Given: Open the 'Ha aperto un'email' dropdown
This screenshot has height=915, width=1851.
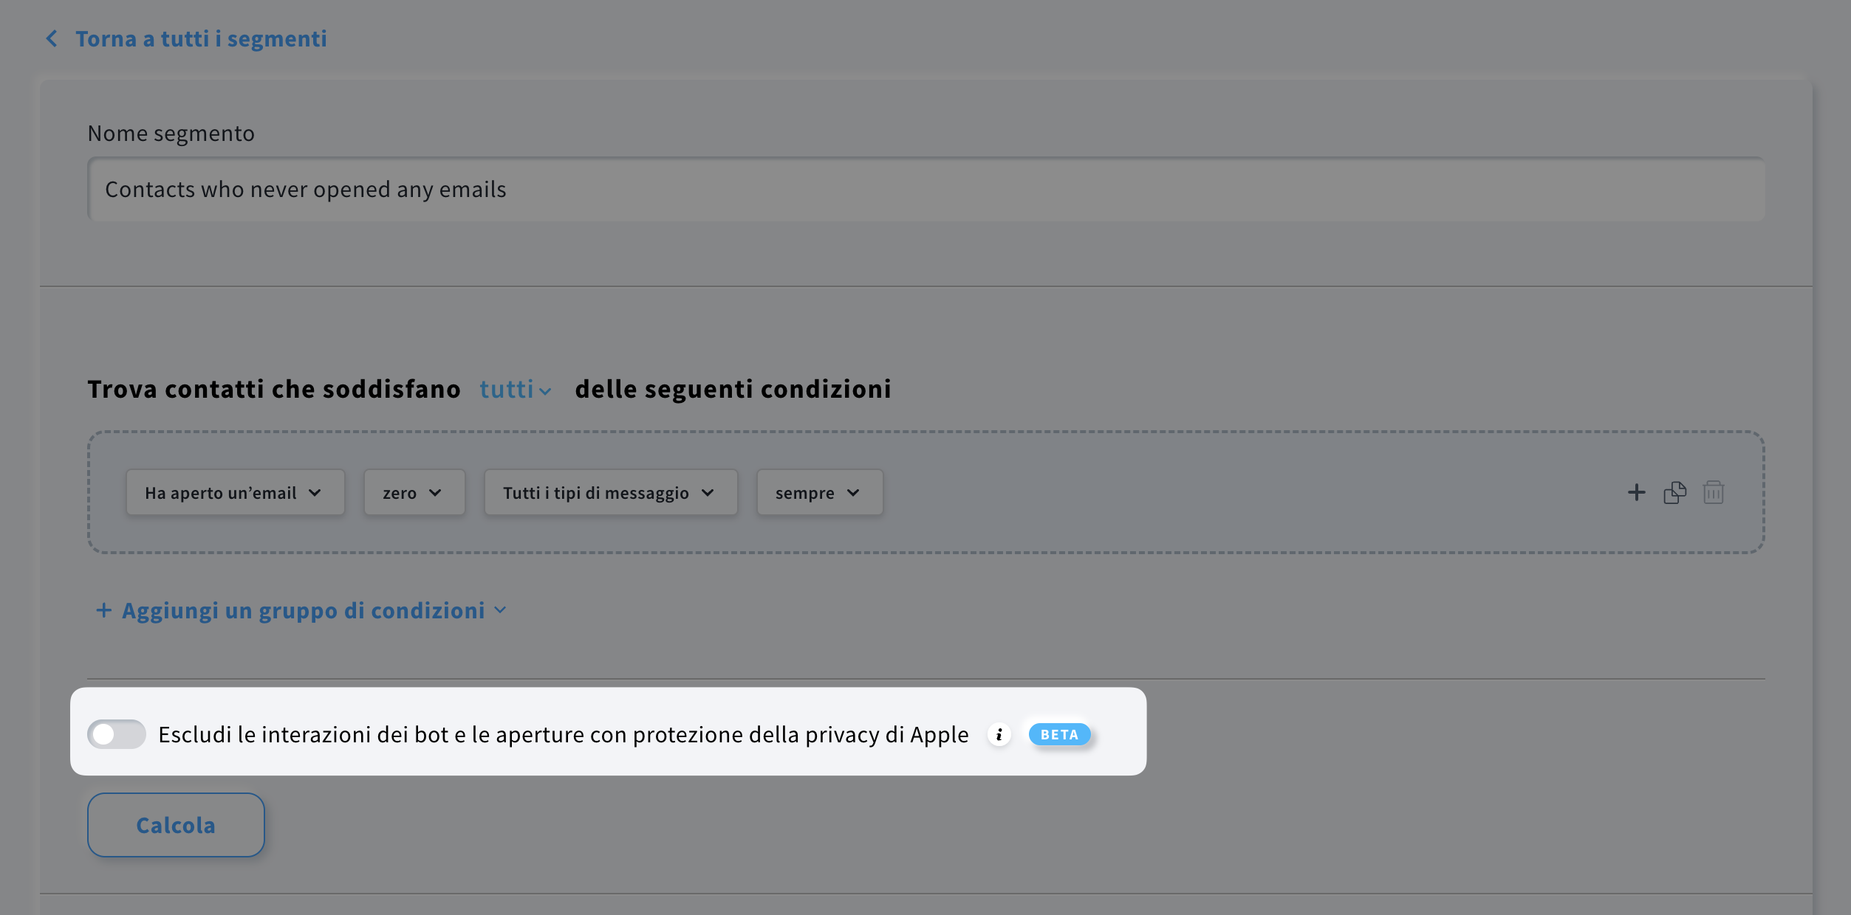Looking at the screenshot, I should 235,492.
